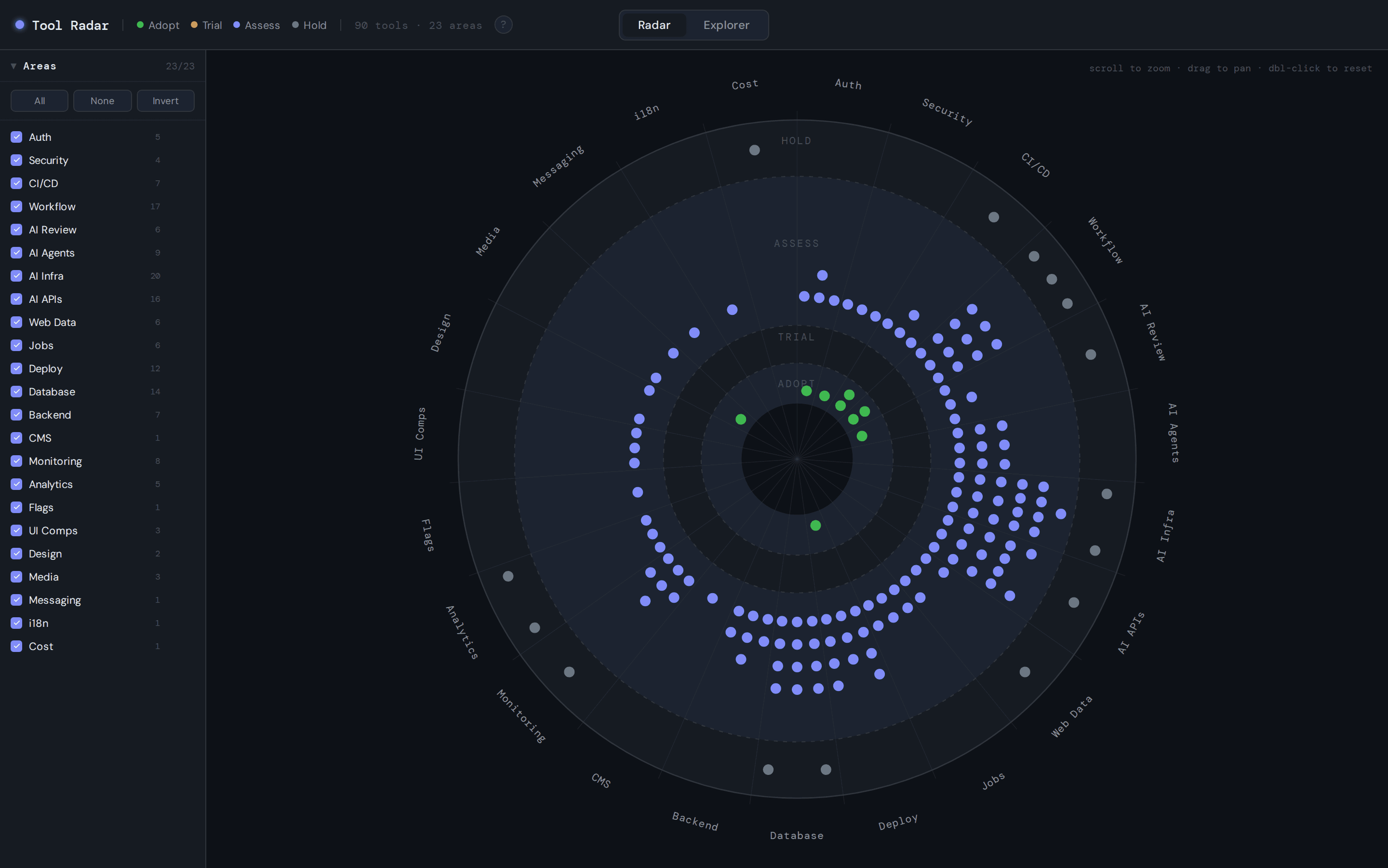This screenshot has width=1388, height=868.
Task: Collapse the Areas panel triangle
Action: 13,66
